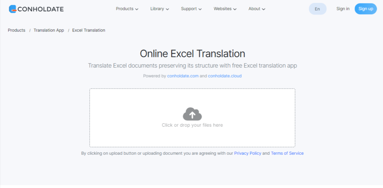Read the Terms of Service
Viewport: 383px width, 188px height.
tap(287, 153)
